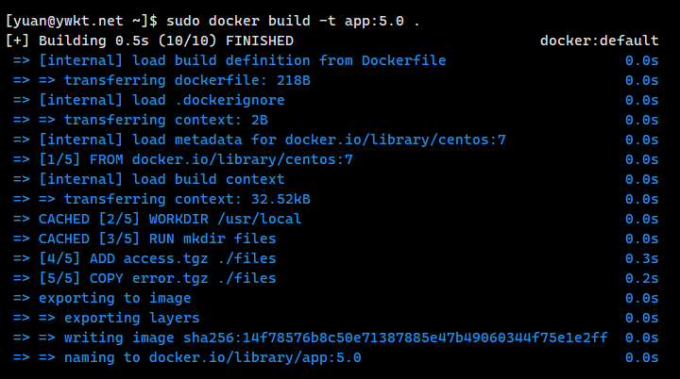Click the [1/5] FROM docker.io/library/centos:7 line
Viewport: 680px width, 379px height.
[x=182, y=159]
